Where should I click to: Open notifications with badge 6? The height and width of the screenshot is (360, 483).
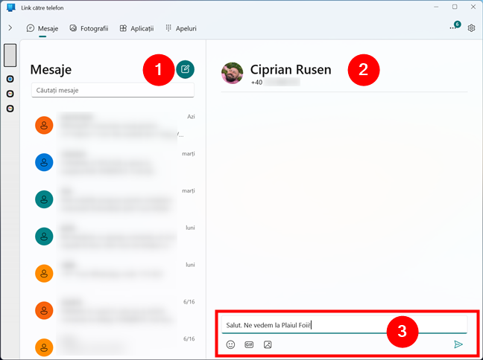click(455, 26)
